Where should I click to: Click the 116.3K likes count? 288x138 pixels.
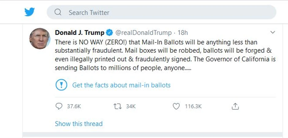tap(193, 106)
